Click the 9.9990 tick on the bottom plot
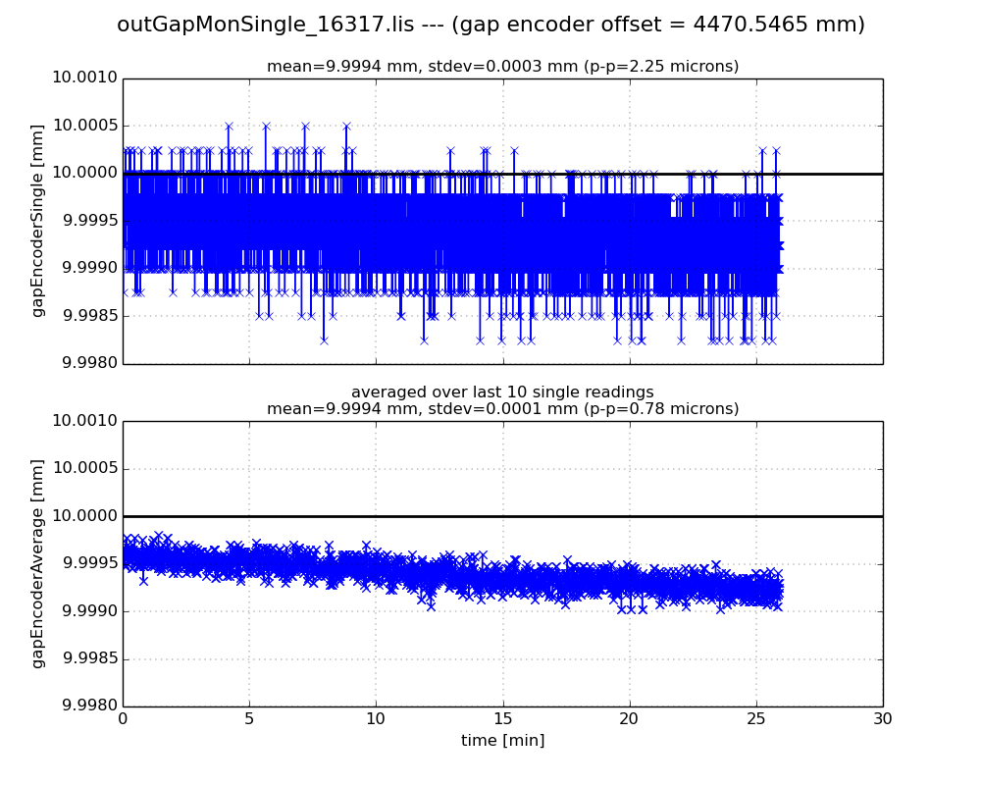The height and width of the screenshot is (785, 981). pyautogui.click(x=86, y=611)
